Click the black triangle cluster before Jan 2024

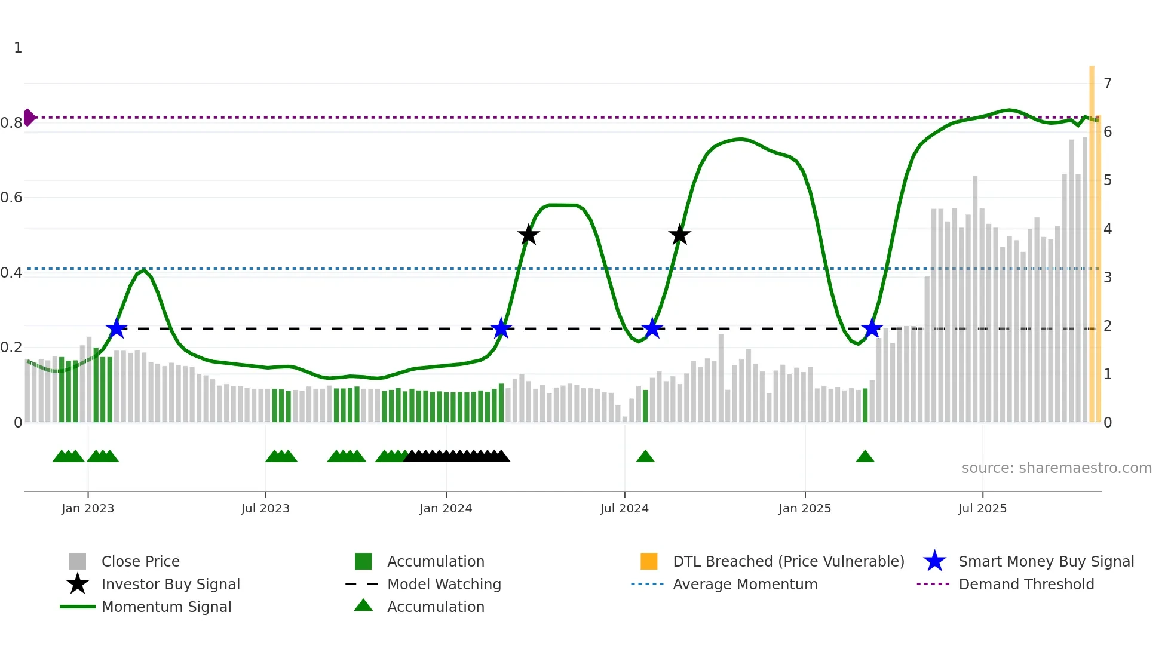[x=457, y=457]
